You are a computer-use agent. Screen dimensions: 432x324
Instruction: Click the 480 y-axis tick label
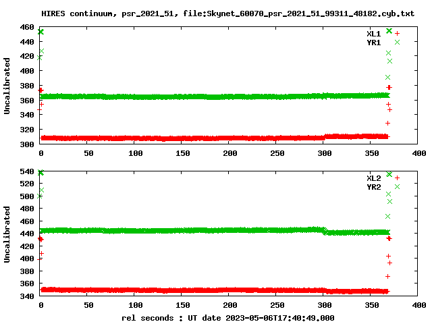[27, 209]
